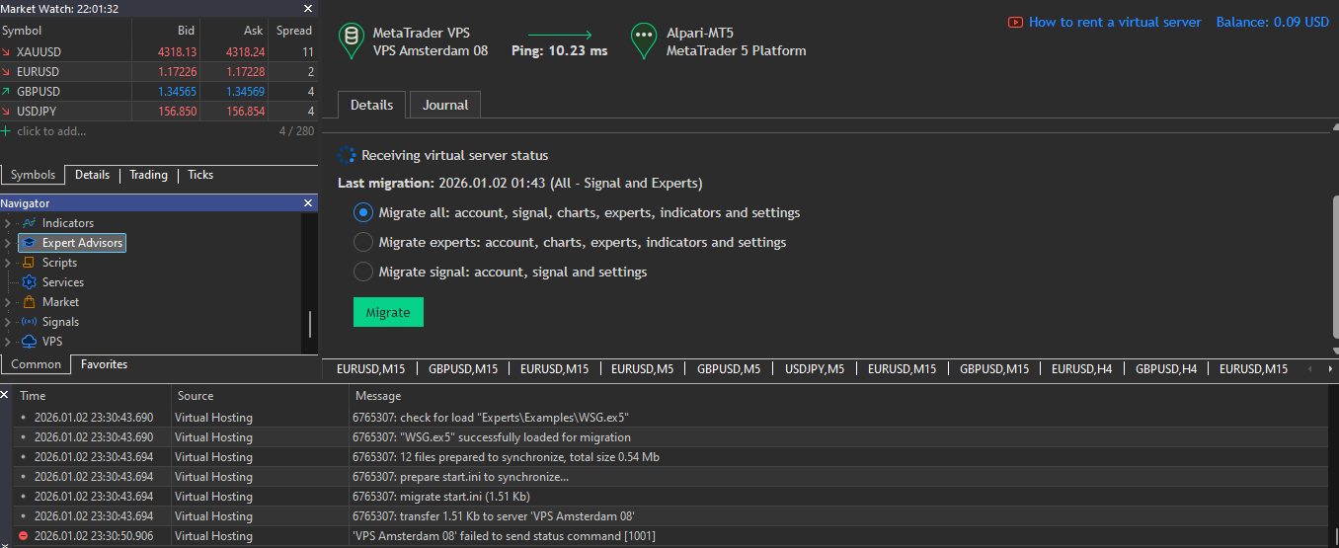The image size is (1339, 548).
Task: Click the Signals broadcast icon
Action: point(29,322)
